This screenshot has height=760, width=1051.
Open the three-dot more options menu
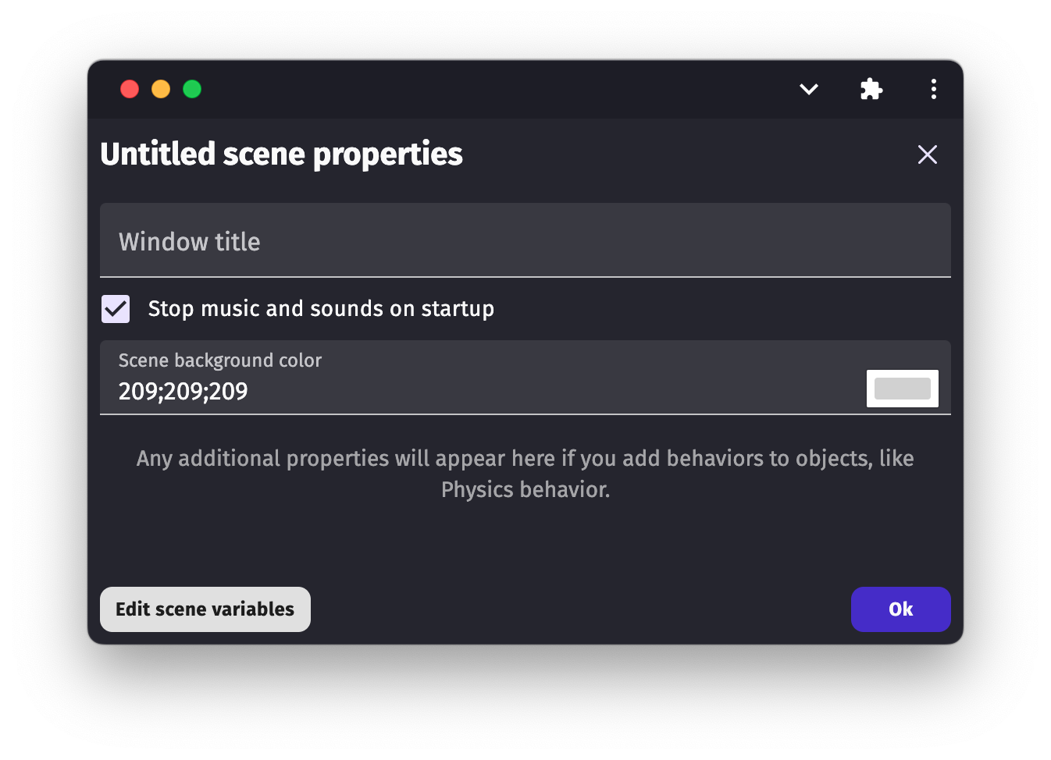coord(933,89)
